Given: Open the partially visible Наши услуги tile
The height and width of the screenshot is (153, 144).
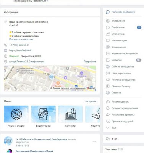Looking at the screenshot, I should 92,116.
